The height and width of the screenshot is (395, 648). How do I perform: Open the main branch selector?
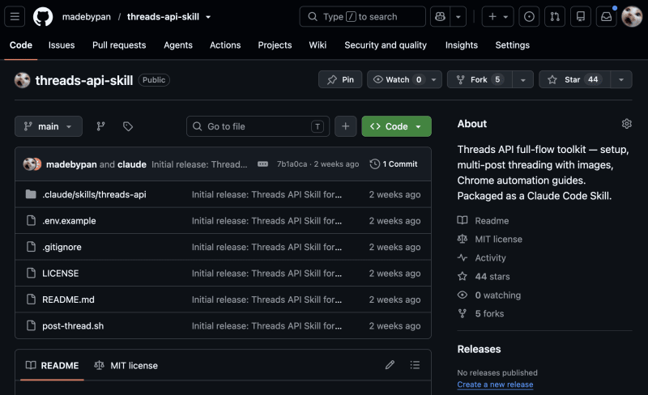49,126
